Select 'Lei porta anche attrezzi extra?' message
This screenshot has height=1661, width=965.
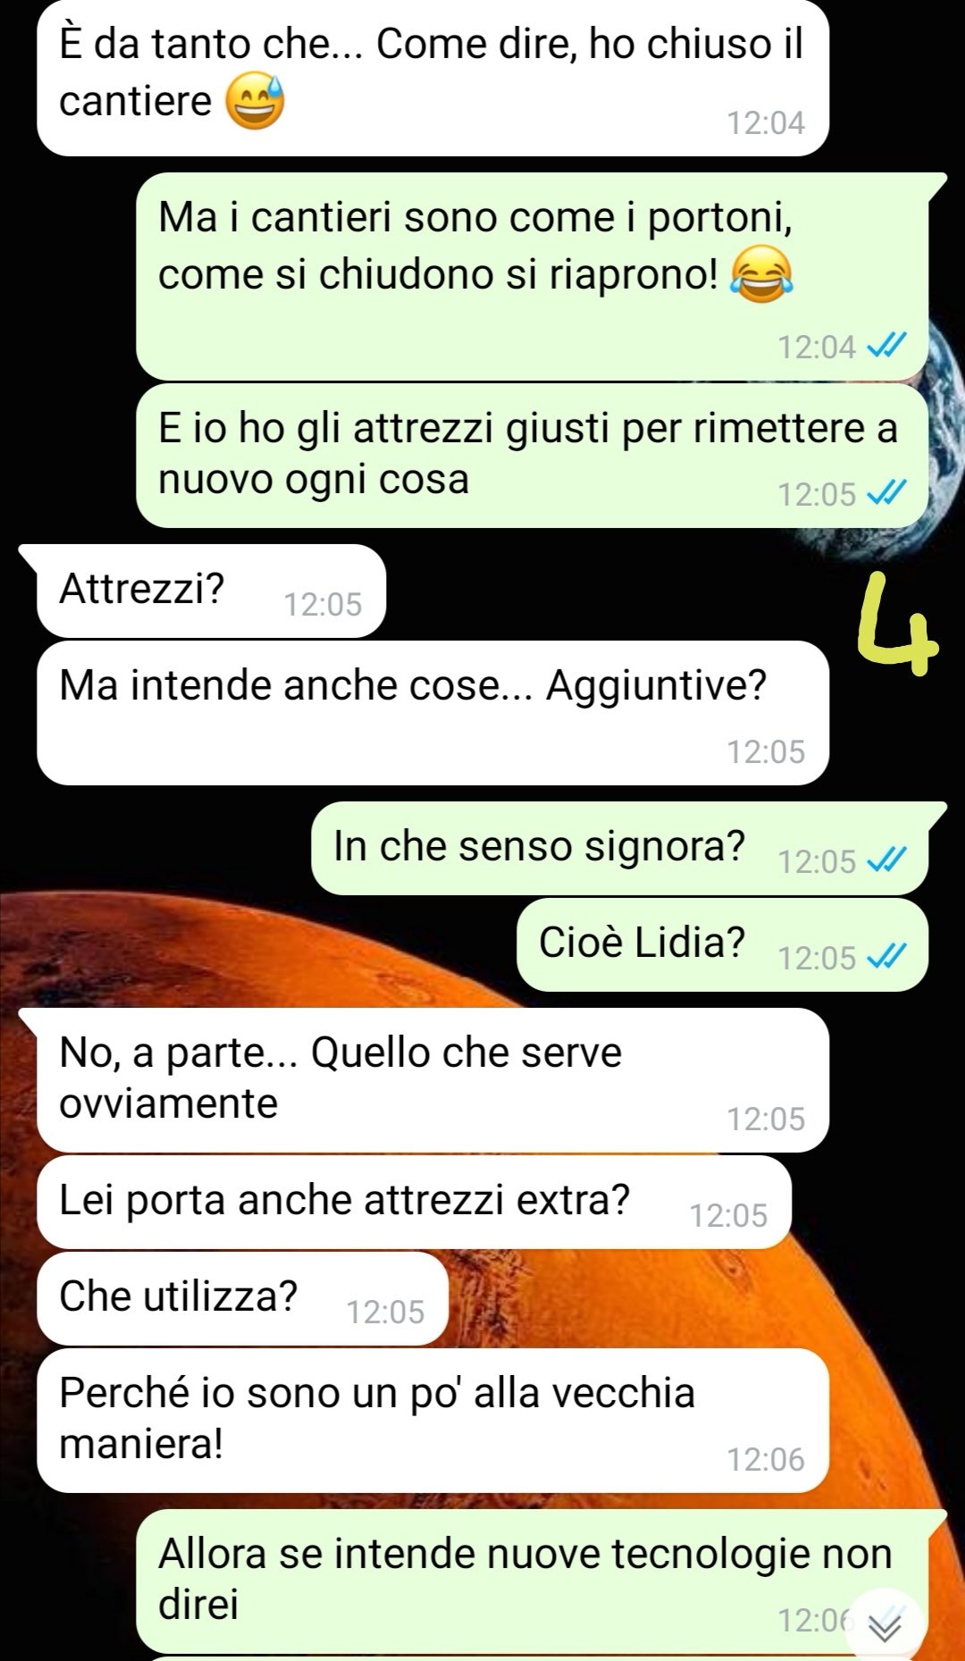(414, 1201)
